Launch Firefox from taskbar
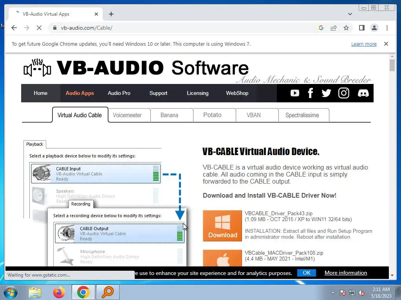 point(59,292)
